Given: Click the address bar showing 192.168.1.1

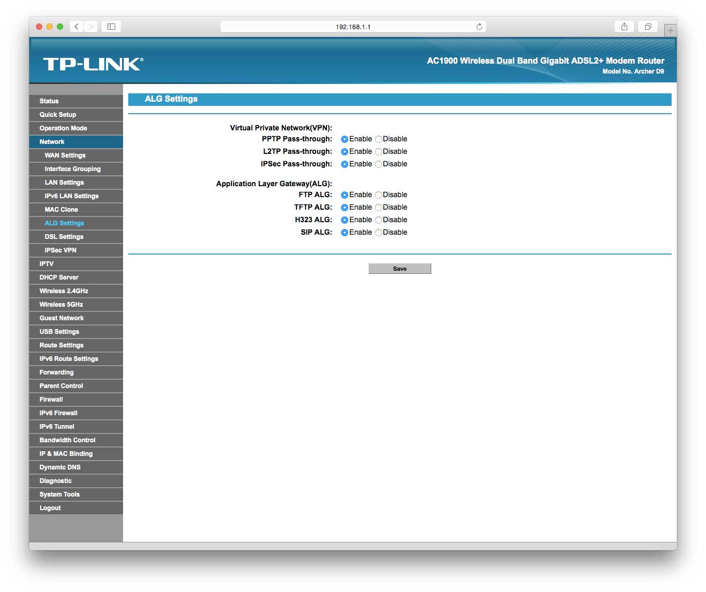Looking at the screenshot, I should (x=353, y=27).
